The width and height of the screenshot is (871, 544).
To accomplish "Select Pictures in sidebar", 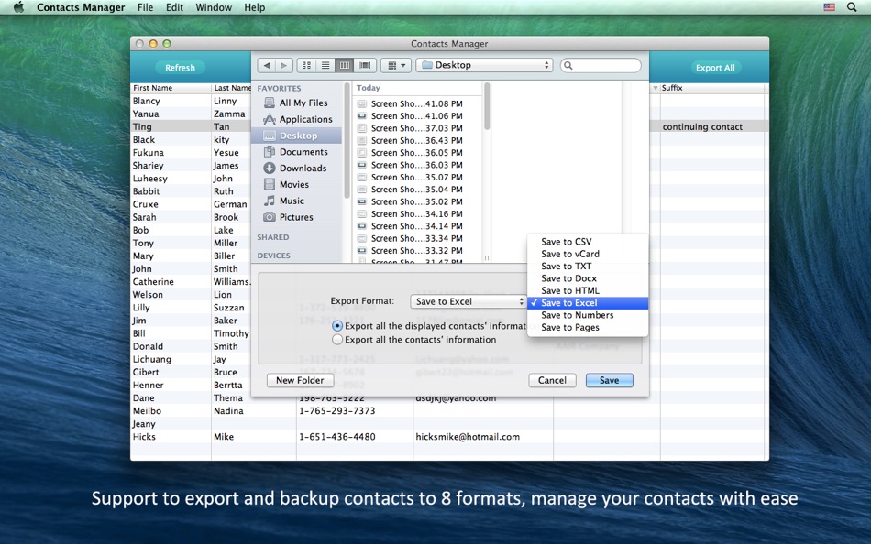I will tap(297, 217).
